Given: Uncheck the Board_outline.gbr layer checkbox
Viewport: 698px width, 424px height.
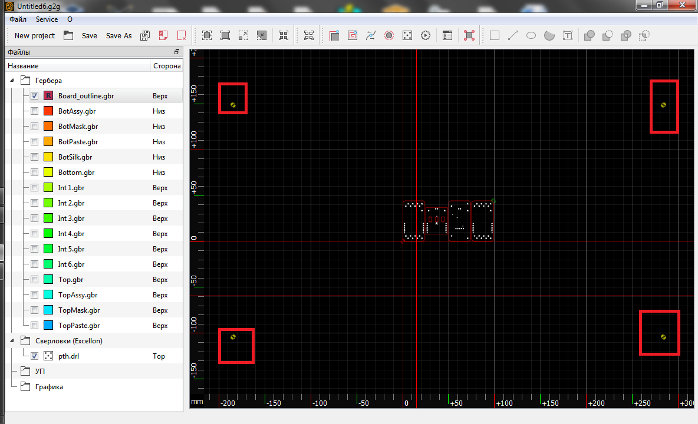Looking at the screenshot, I should tap(35, 96).
